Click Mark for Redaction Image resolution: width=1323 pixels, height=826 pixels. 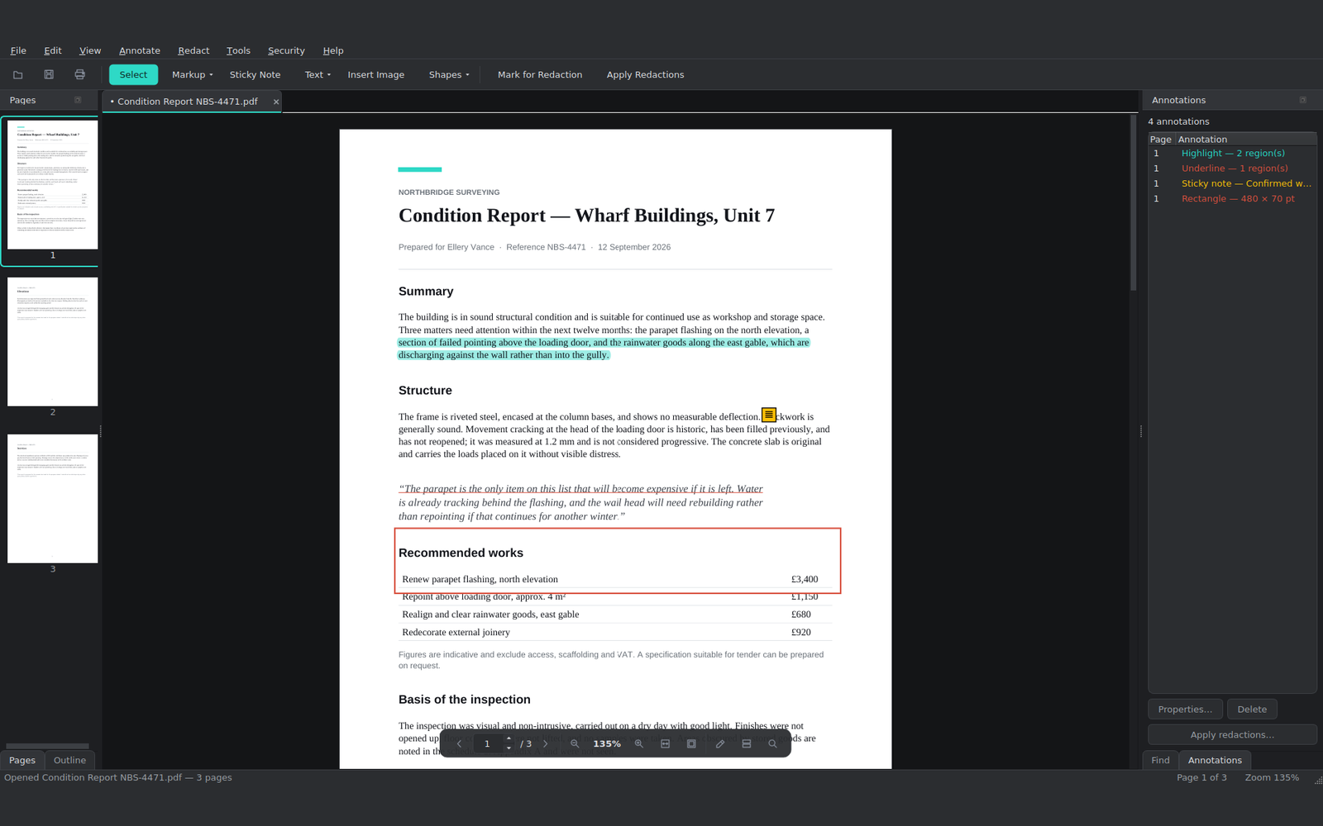coord(540,75)
